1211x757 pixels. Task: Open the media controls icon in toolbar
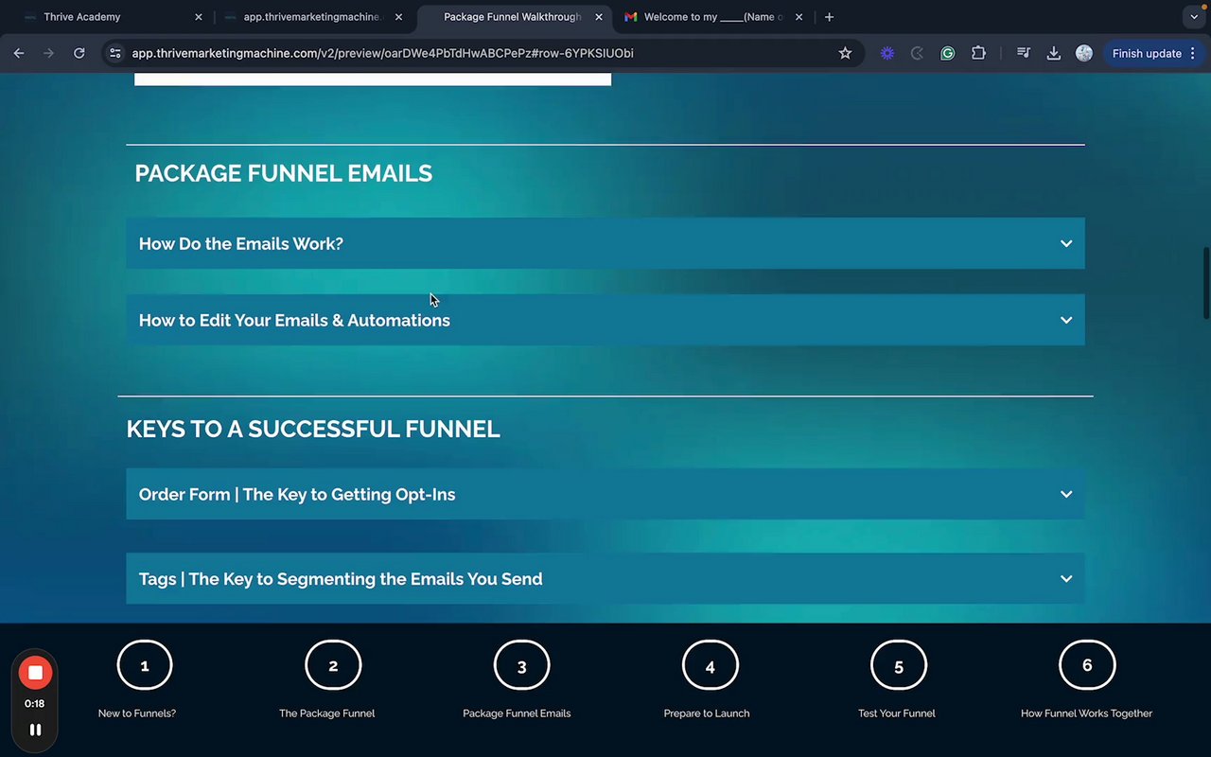1024,54
